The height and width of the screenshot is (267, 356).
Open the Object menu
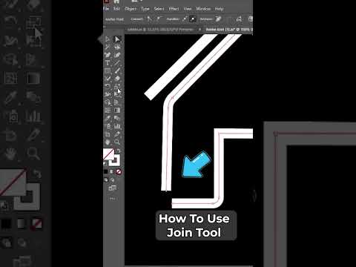(131, 9)
